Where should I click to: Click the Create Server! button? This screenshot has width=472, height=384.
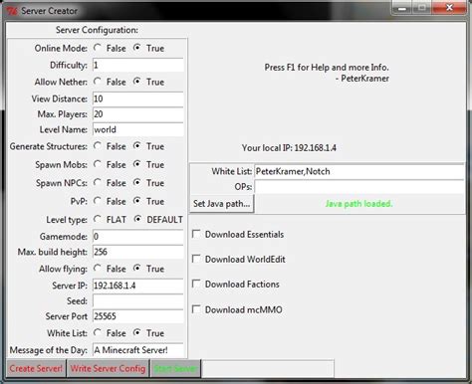point(36,368)
